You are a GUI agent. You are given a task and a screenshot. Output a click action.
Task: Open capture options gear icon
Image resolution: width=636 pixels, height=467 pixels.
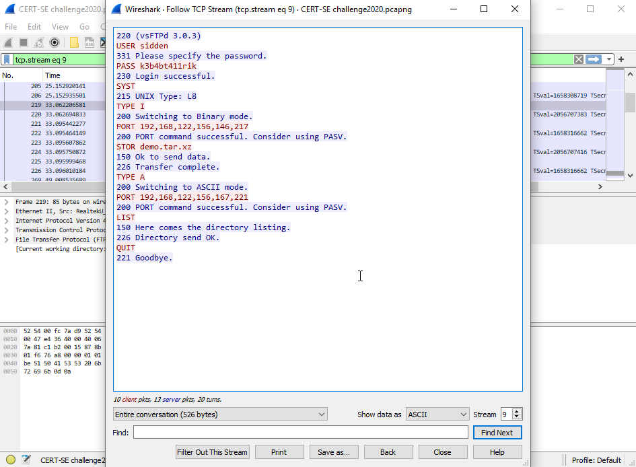[55, 42]
